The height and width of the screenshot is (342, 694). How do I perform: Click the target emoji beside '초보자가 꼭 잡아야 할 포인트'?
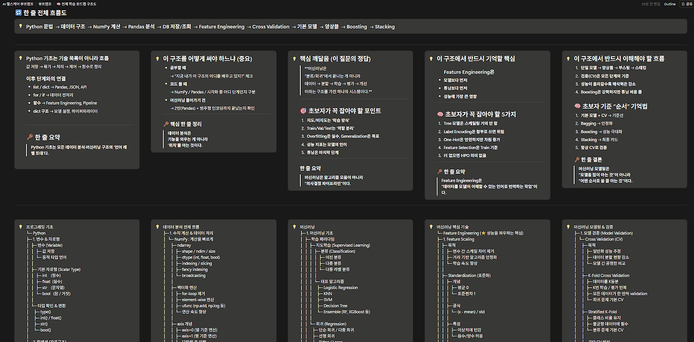coord(303,111)
